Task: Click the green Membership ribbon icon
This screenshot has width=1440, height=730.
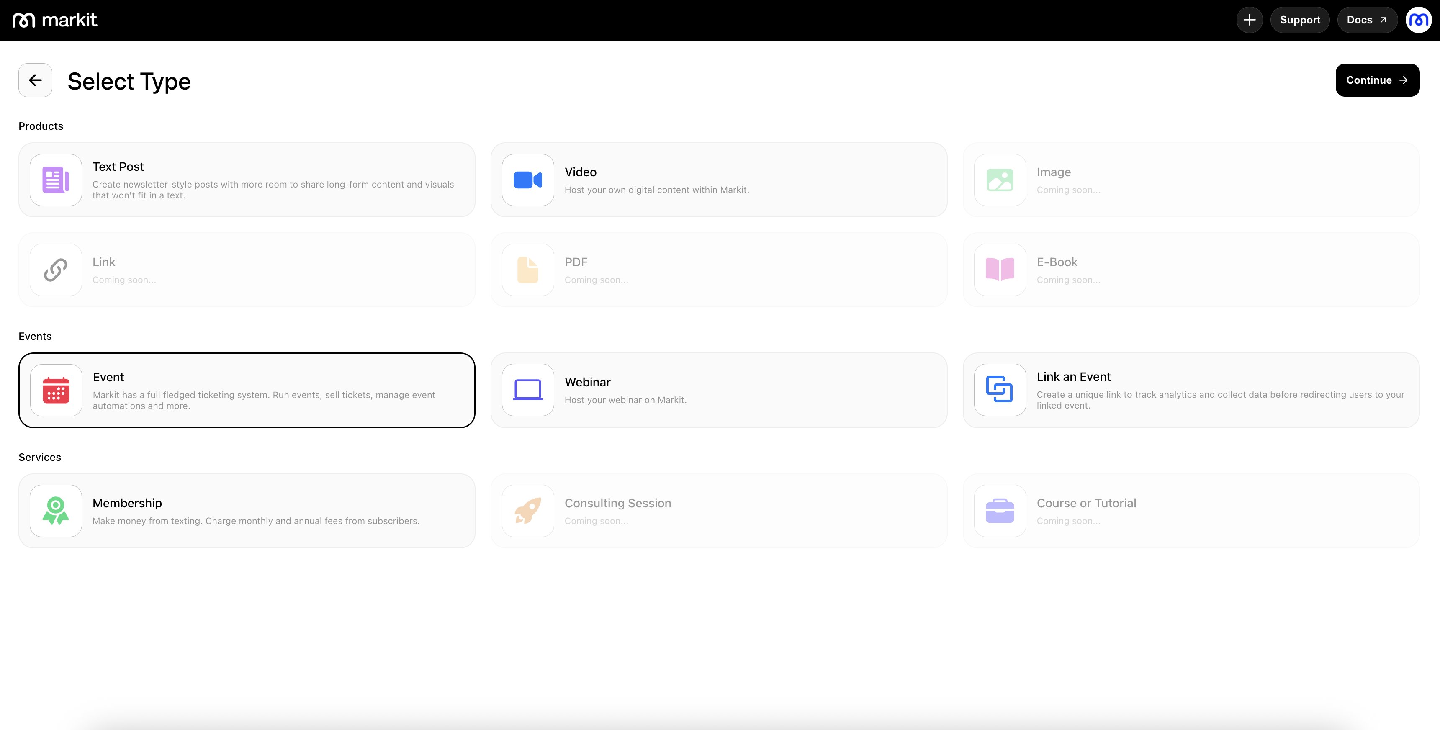Action: point(56,511)
